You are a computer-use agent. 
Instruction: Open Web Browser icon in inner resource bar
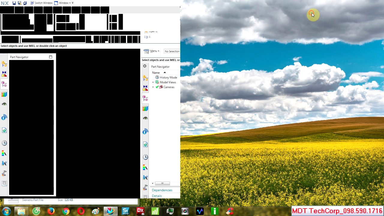tap(145, 145)
